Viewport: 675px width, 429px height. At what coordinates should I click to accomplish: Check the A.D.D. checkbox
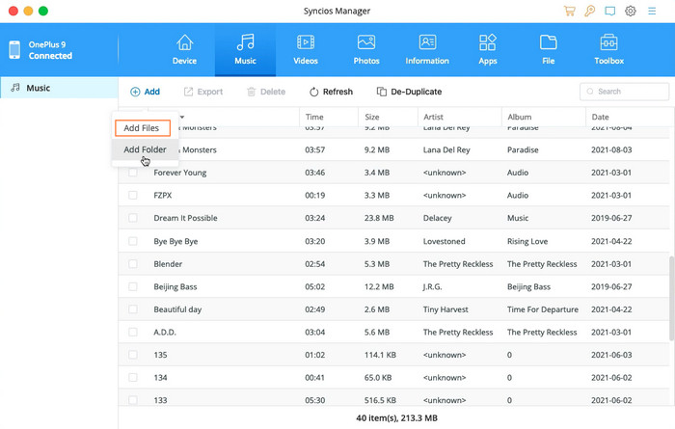[133, 333]
